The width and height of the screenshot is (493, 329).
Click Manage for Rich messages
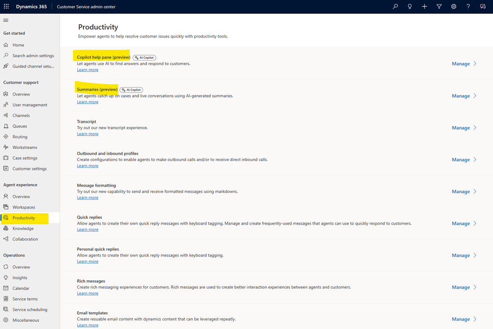coord(460,287)
